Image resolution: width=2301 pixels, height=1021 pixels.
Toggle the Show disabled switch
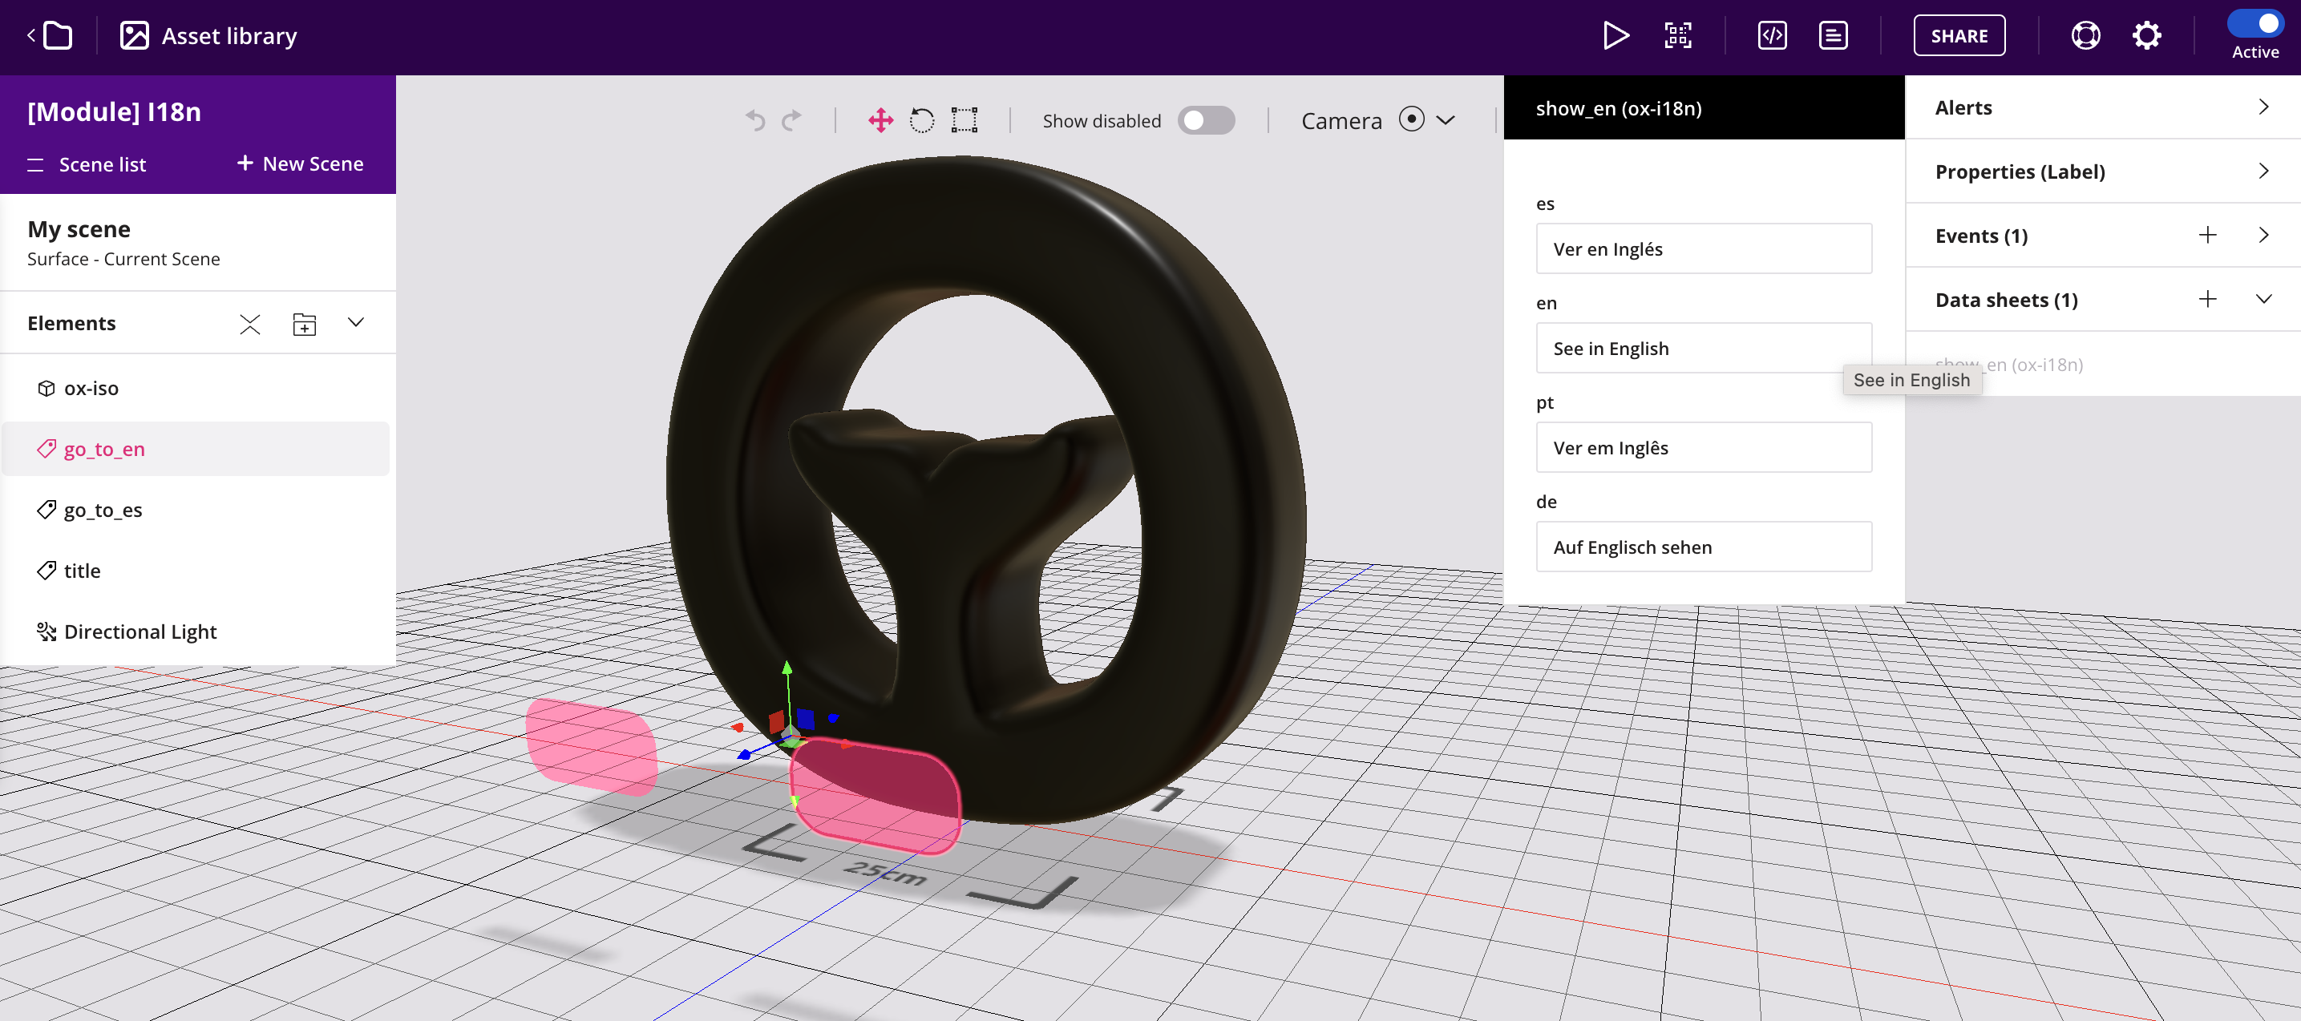point(1205,120)
